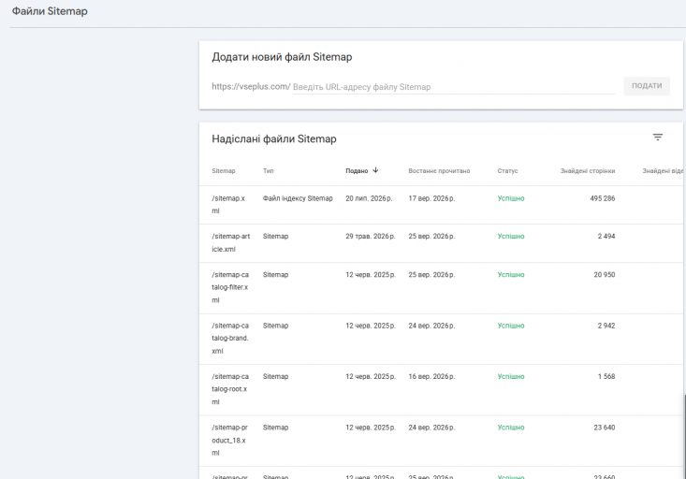Viewport: 686px width, 479px height.
Task: Select the 1 568 pages value
Action: 606,377
